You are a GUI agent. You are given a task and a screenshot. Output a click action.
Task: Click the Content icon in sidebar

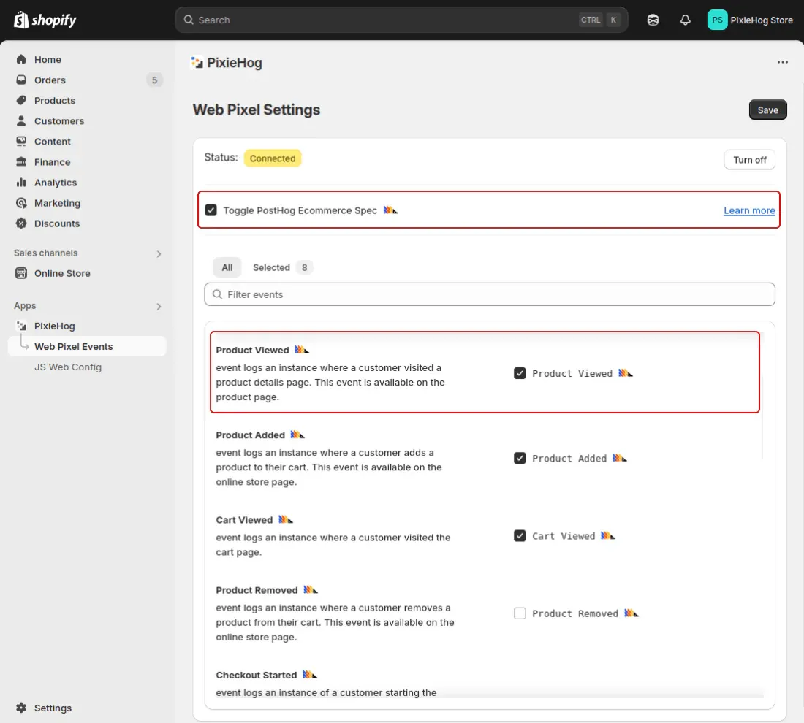pos(21,142)
